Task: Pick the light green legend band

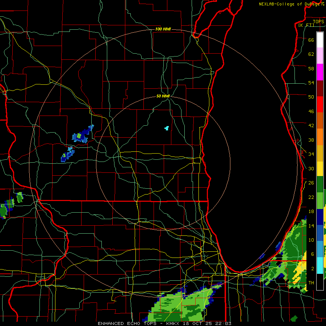Action: pos(320,201)
